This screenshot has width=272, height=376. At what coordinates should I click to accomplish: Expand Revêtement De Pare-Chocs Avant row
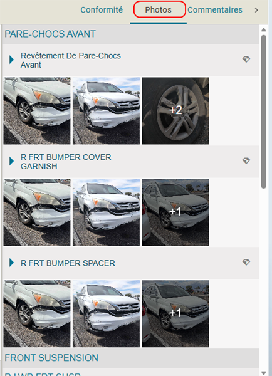pos(11,60)
